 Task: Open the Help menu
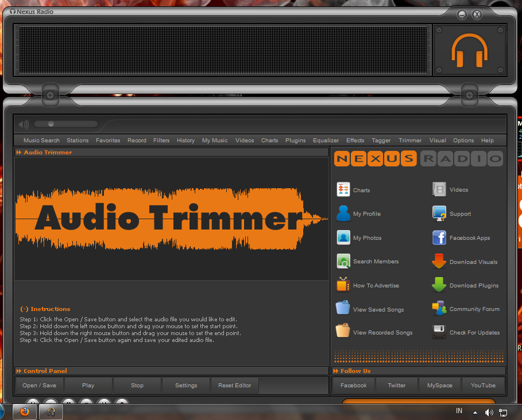point(488,141)
